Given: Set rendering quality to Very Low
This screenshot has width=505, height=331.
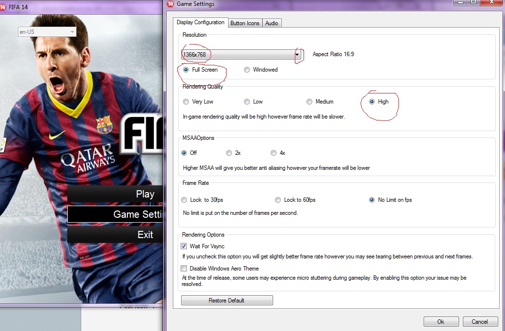Looking at the screenshot, I should coord(186,102).
